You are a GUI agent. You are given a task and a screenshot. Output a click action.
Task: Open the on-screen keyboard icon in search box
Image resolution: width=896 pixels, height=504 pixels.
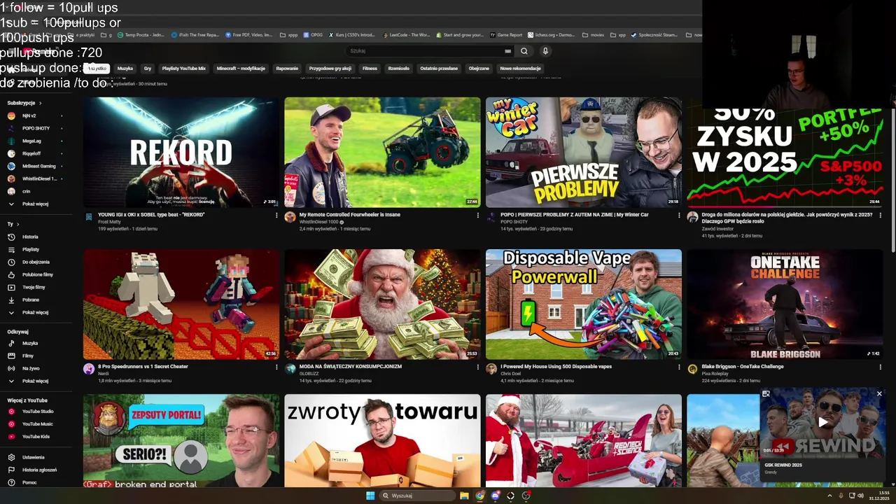(507, 51)
